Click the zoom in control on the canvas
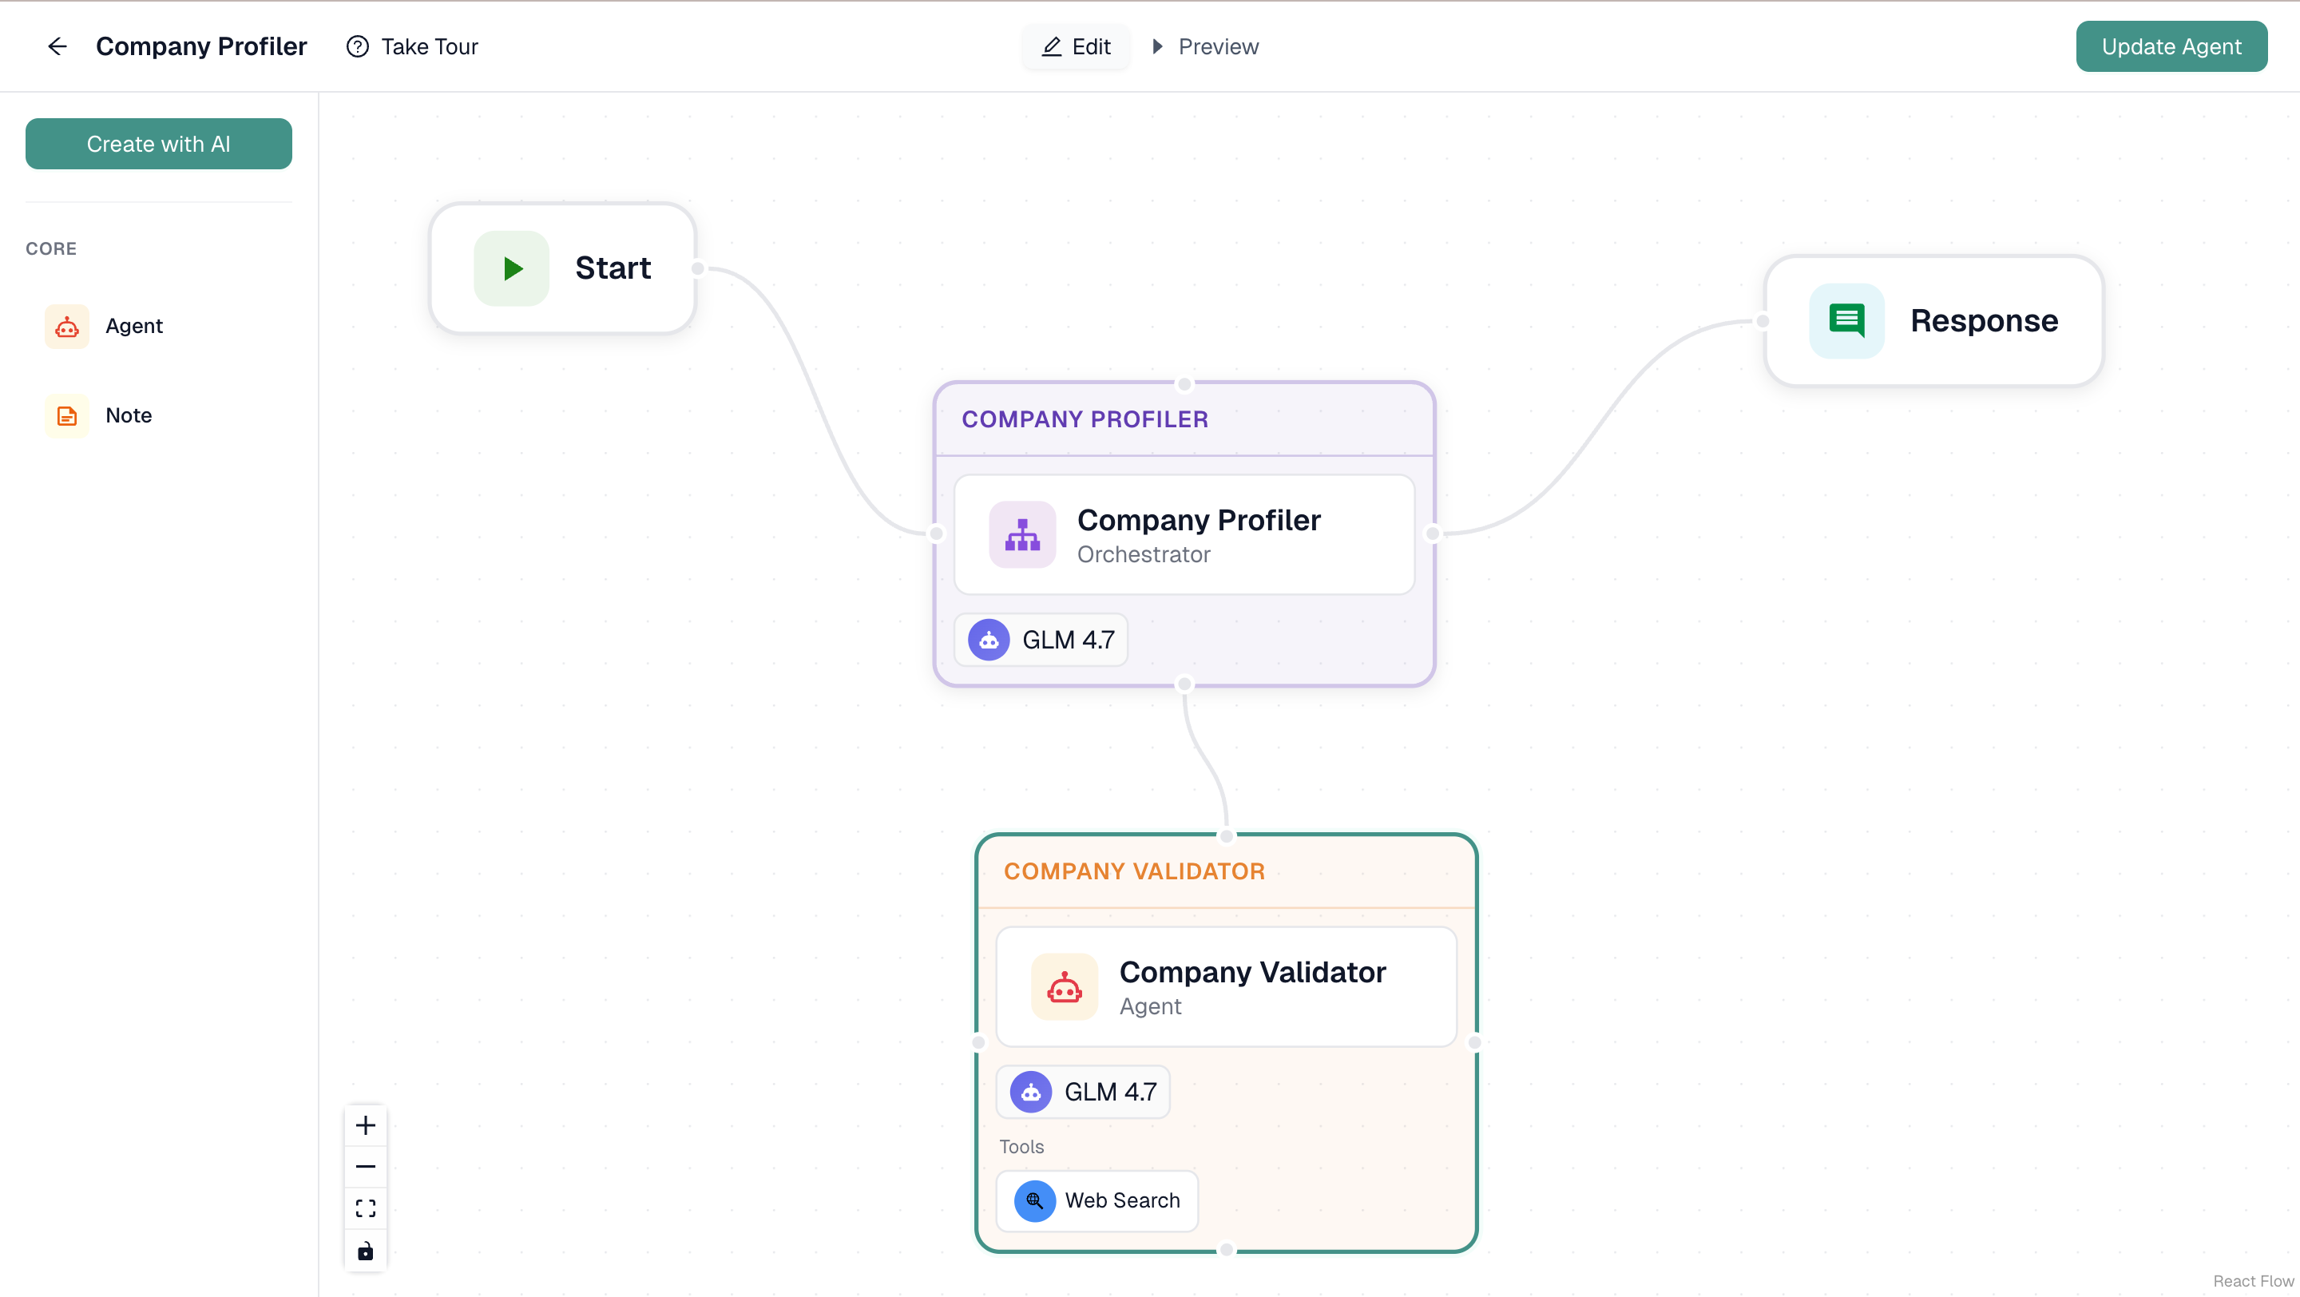The width and height of the screenshot is (2300, 1297). pos(365,1124)
